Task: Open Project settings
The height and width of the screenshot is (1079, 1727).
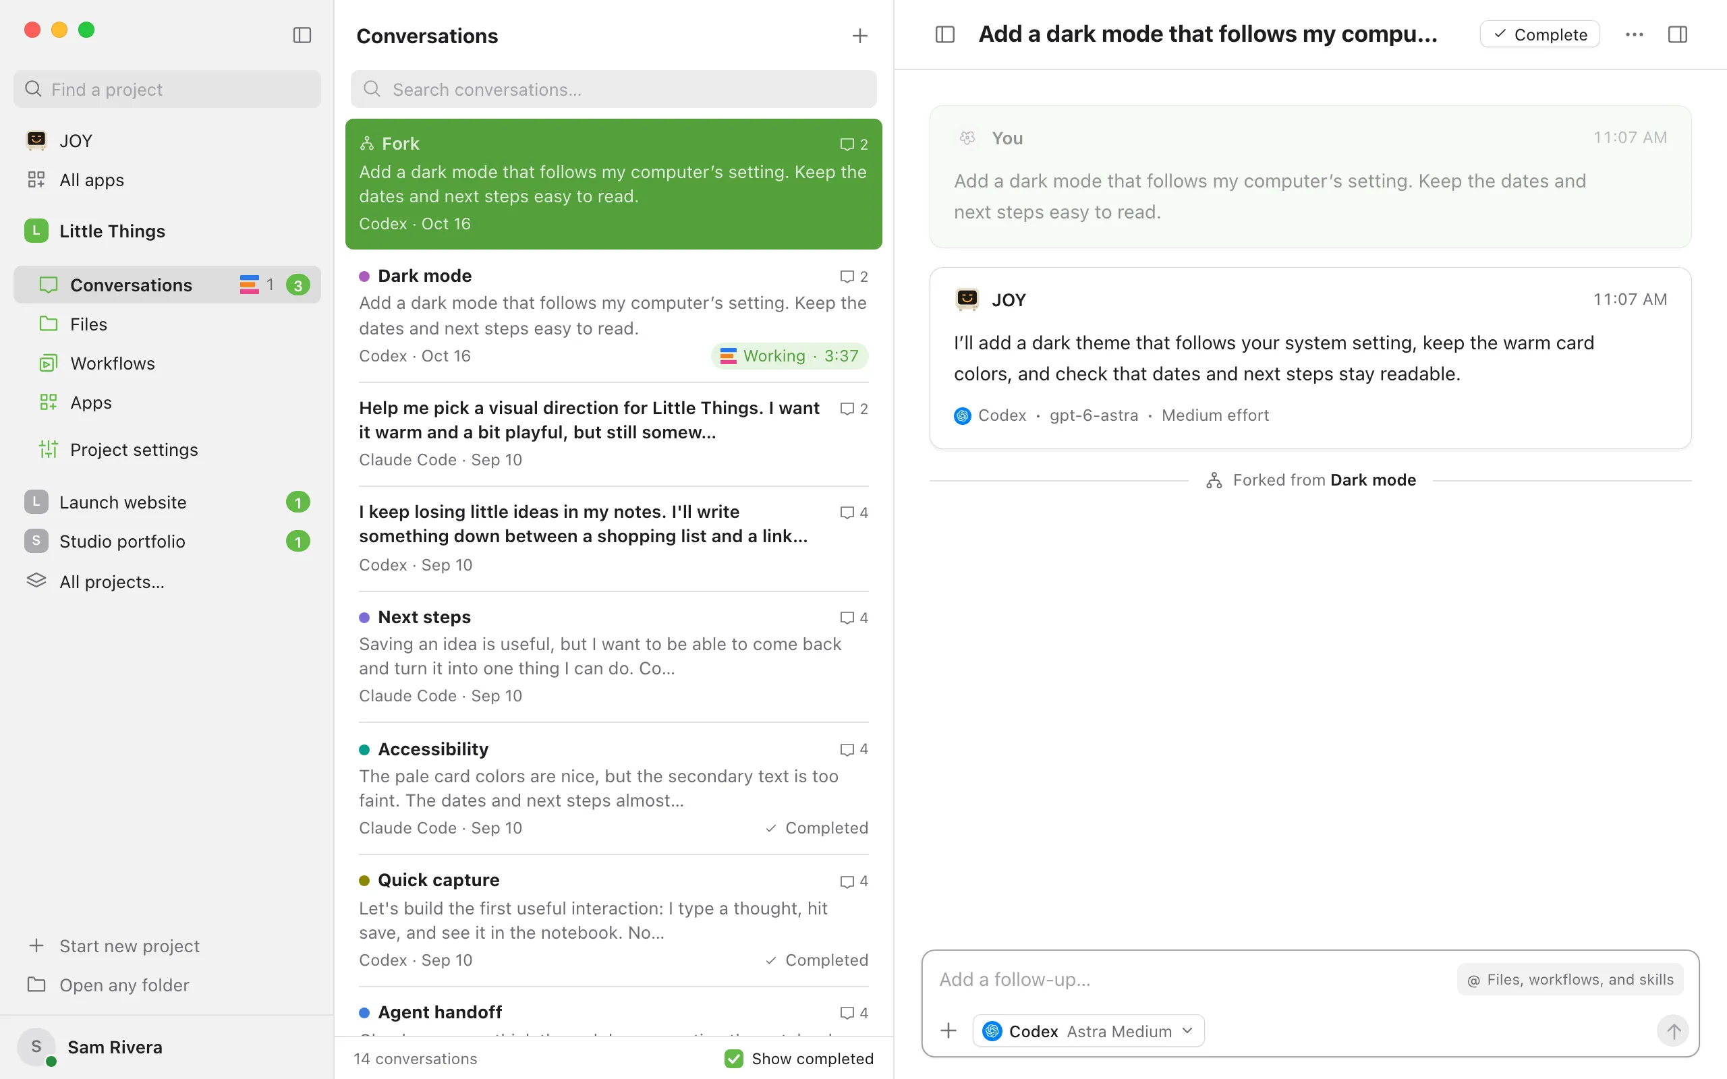Action: (x=167, y=450)
